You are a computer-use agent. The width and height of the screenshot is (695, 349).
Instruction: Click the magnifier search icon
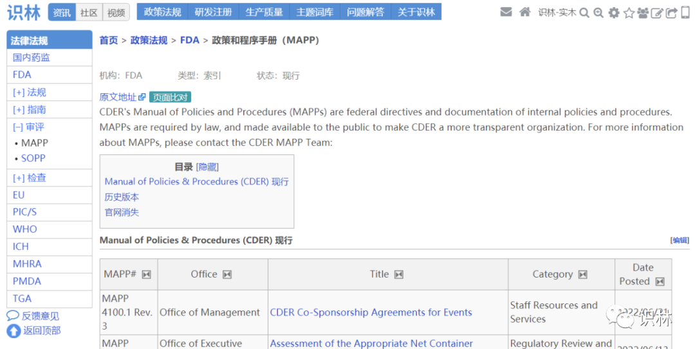584,13
